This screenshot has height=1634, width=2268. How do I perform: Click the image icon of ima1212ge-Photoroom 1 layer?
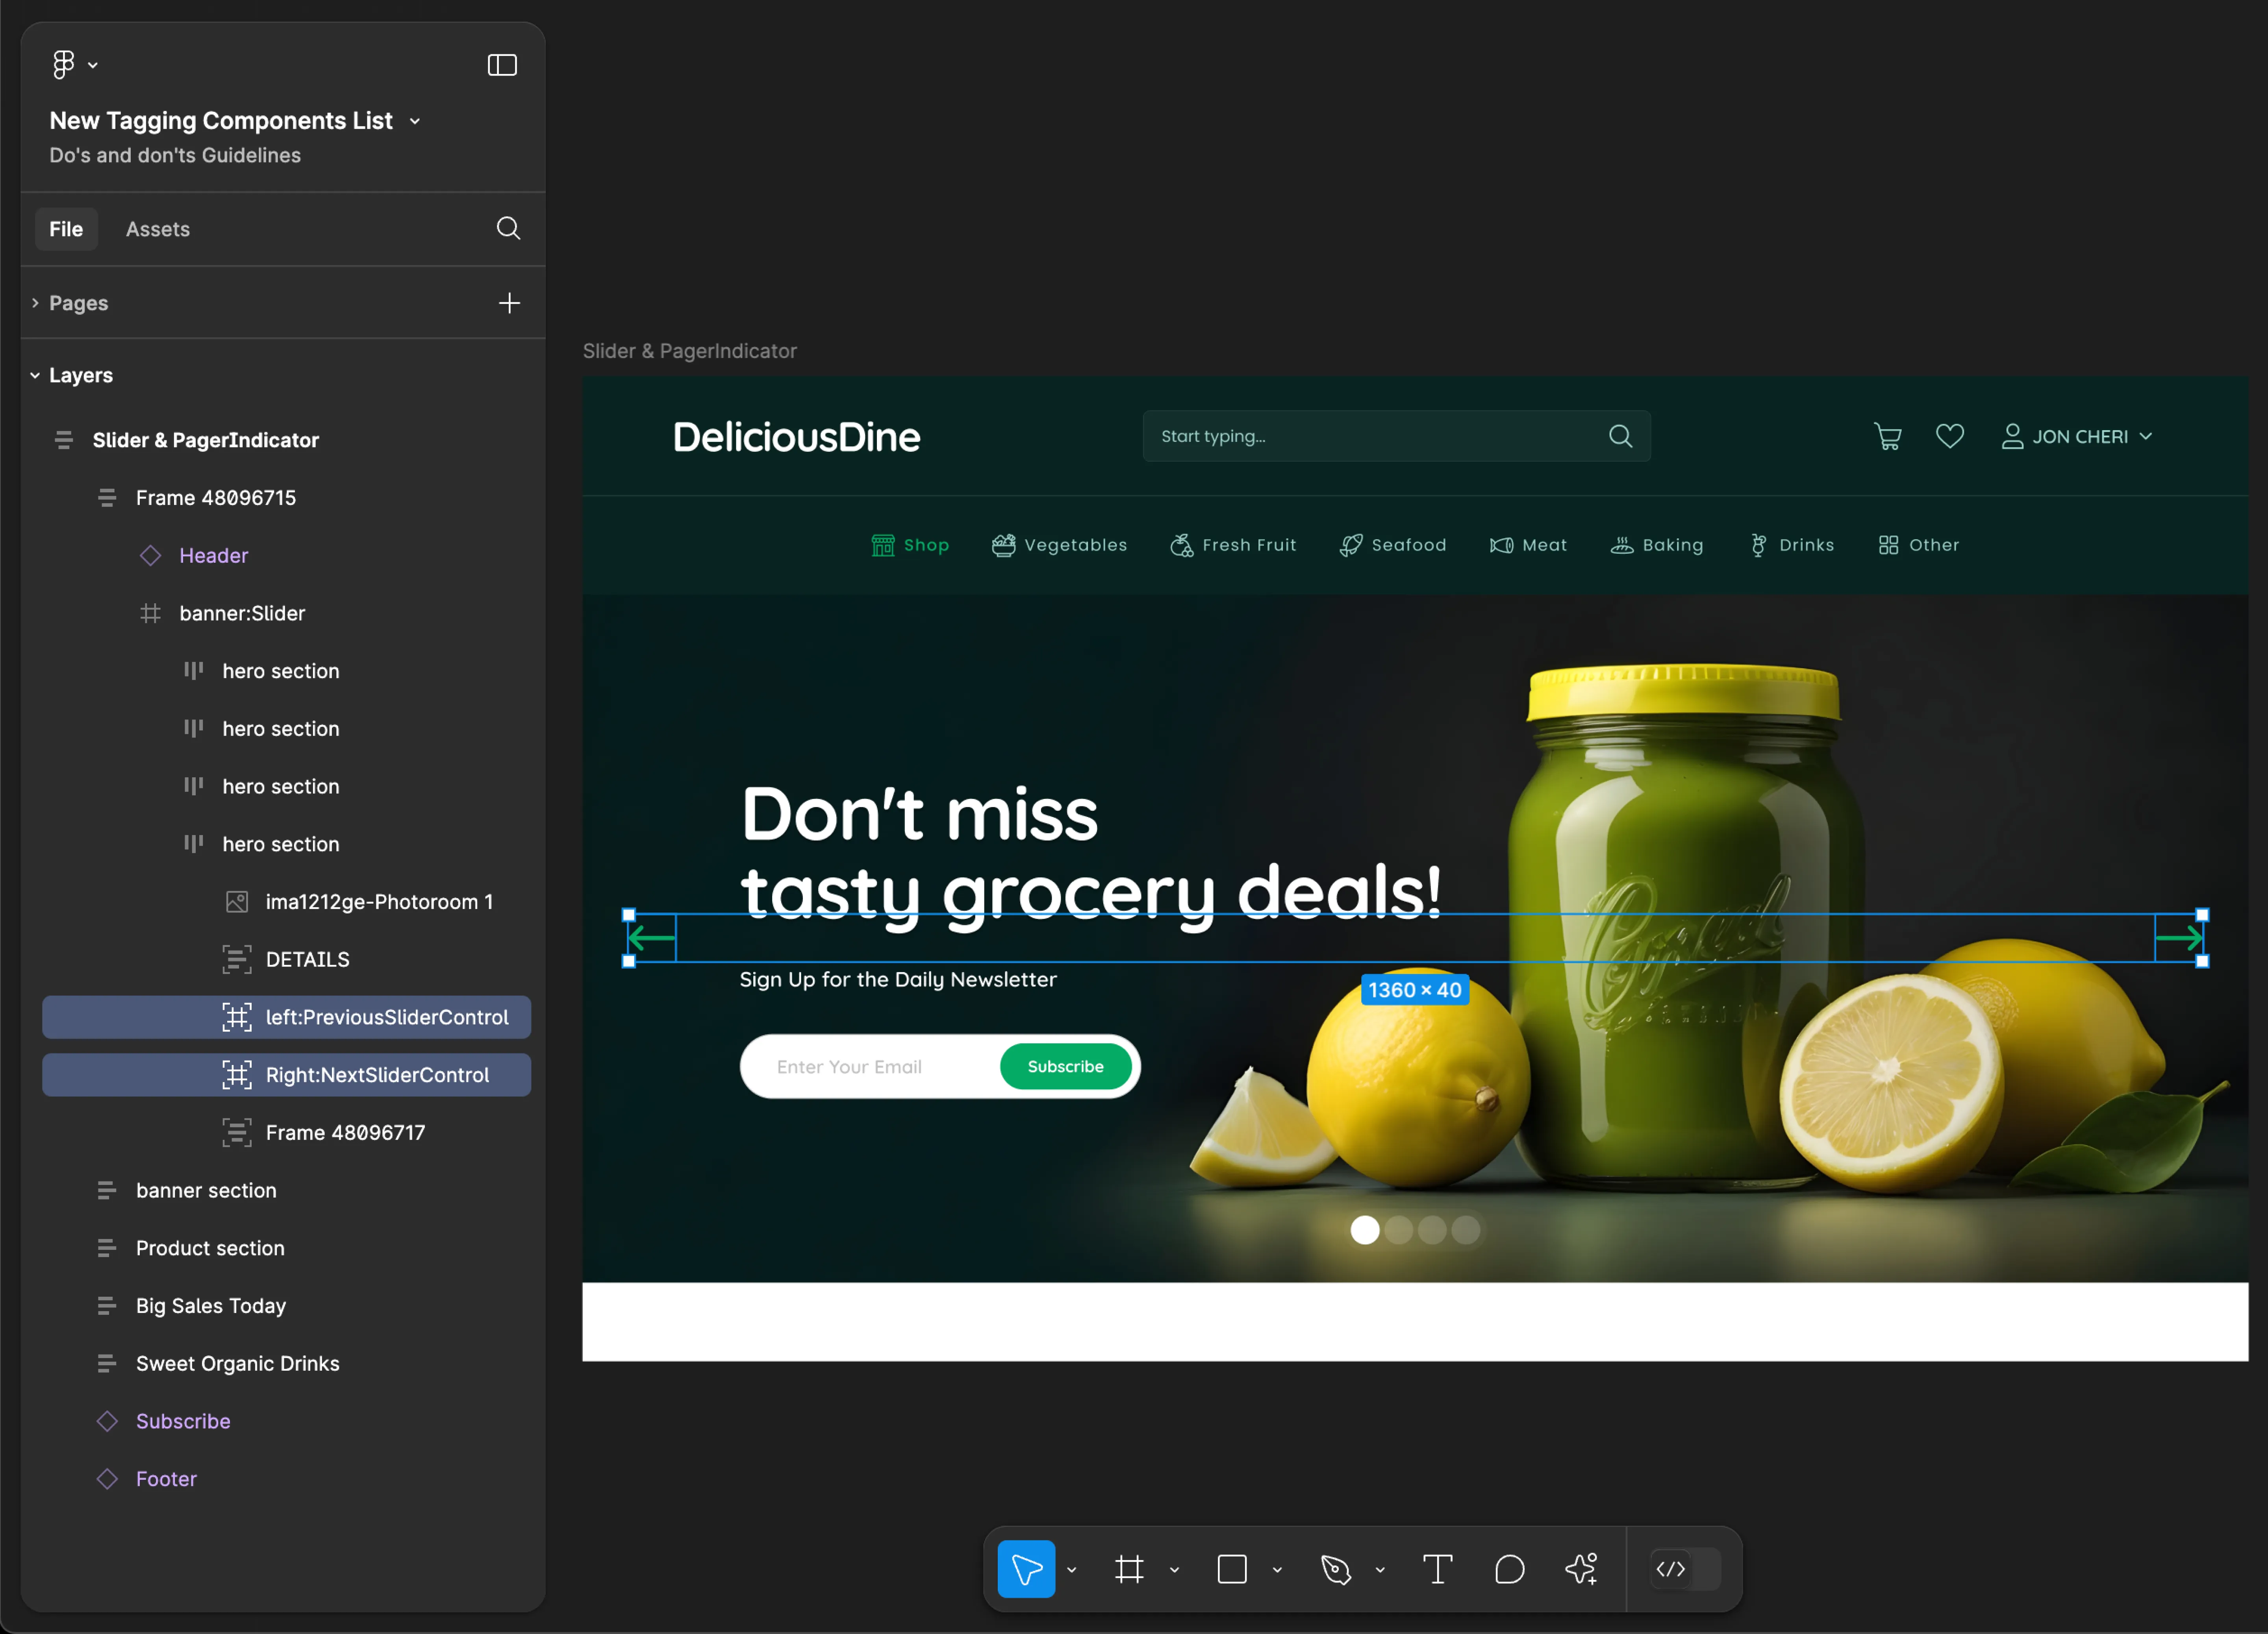pyautogui.click(x=237, y=902)
